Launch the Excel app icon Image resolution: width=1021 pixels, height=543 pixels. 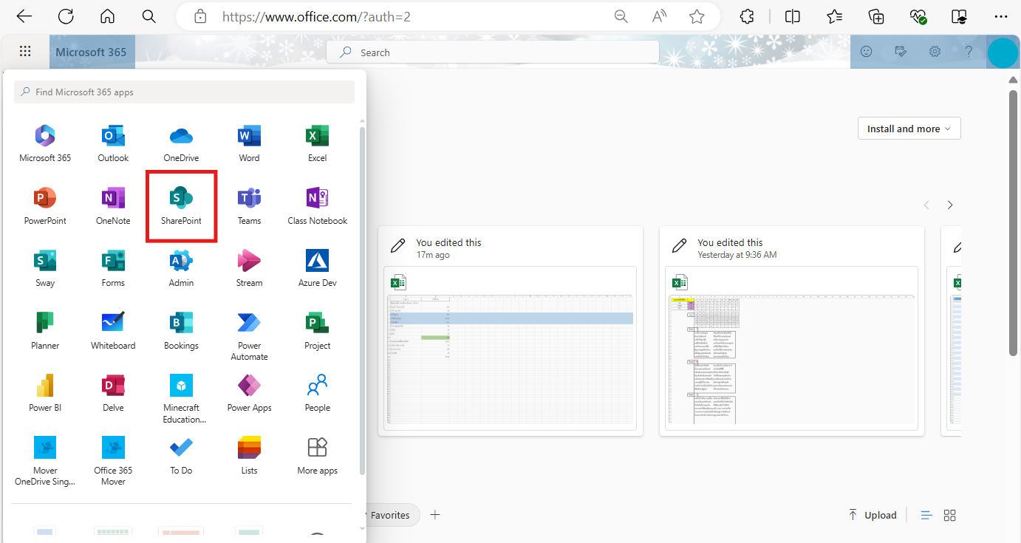click(317, 143)
